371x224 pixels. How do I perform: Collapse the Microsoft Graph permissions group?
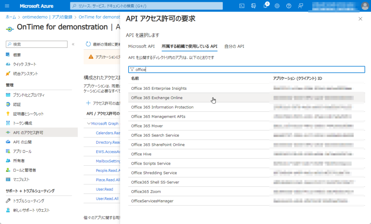click(x=89, y=123)
